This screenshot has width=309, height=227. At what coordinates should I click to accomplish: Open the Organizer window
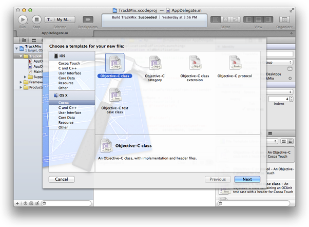tap(284, 20)
